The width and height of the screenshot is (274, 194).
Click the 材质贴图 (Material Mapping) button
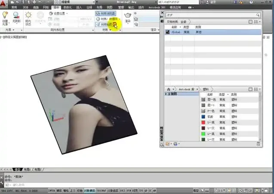(x=106, y=24)
